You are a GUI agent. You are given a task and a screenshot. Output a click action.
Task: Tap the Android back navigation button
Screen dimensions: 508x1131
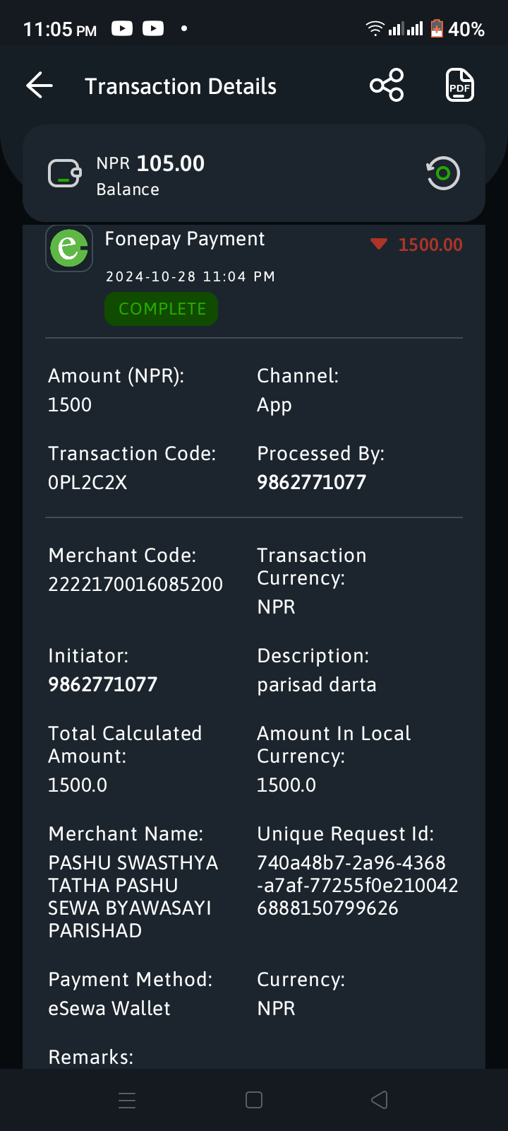[x=380, y=1100]
